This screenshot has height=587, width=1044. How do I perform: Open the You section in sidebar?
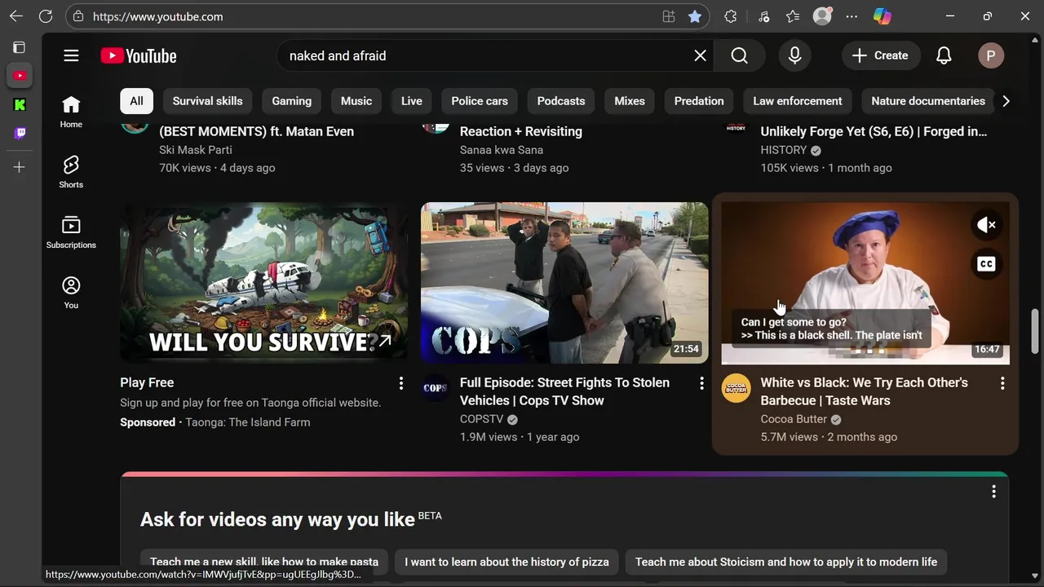click(71, 293)
